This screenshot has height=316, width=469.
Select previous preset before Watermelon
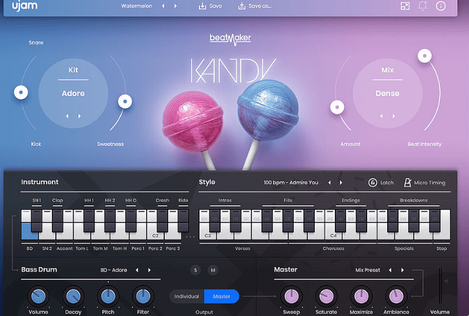pos(164,6)
